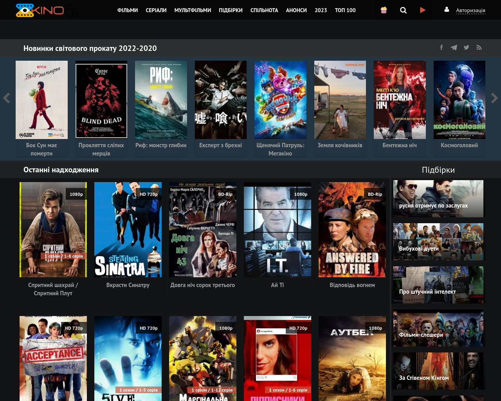501x401 pixels.
Task: Open Stealing Sinatra movie card
Action: tap(128, 229)
